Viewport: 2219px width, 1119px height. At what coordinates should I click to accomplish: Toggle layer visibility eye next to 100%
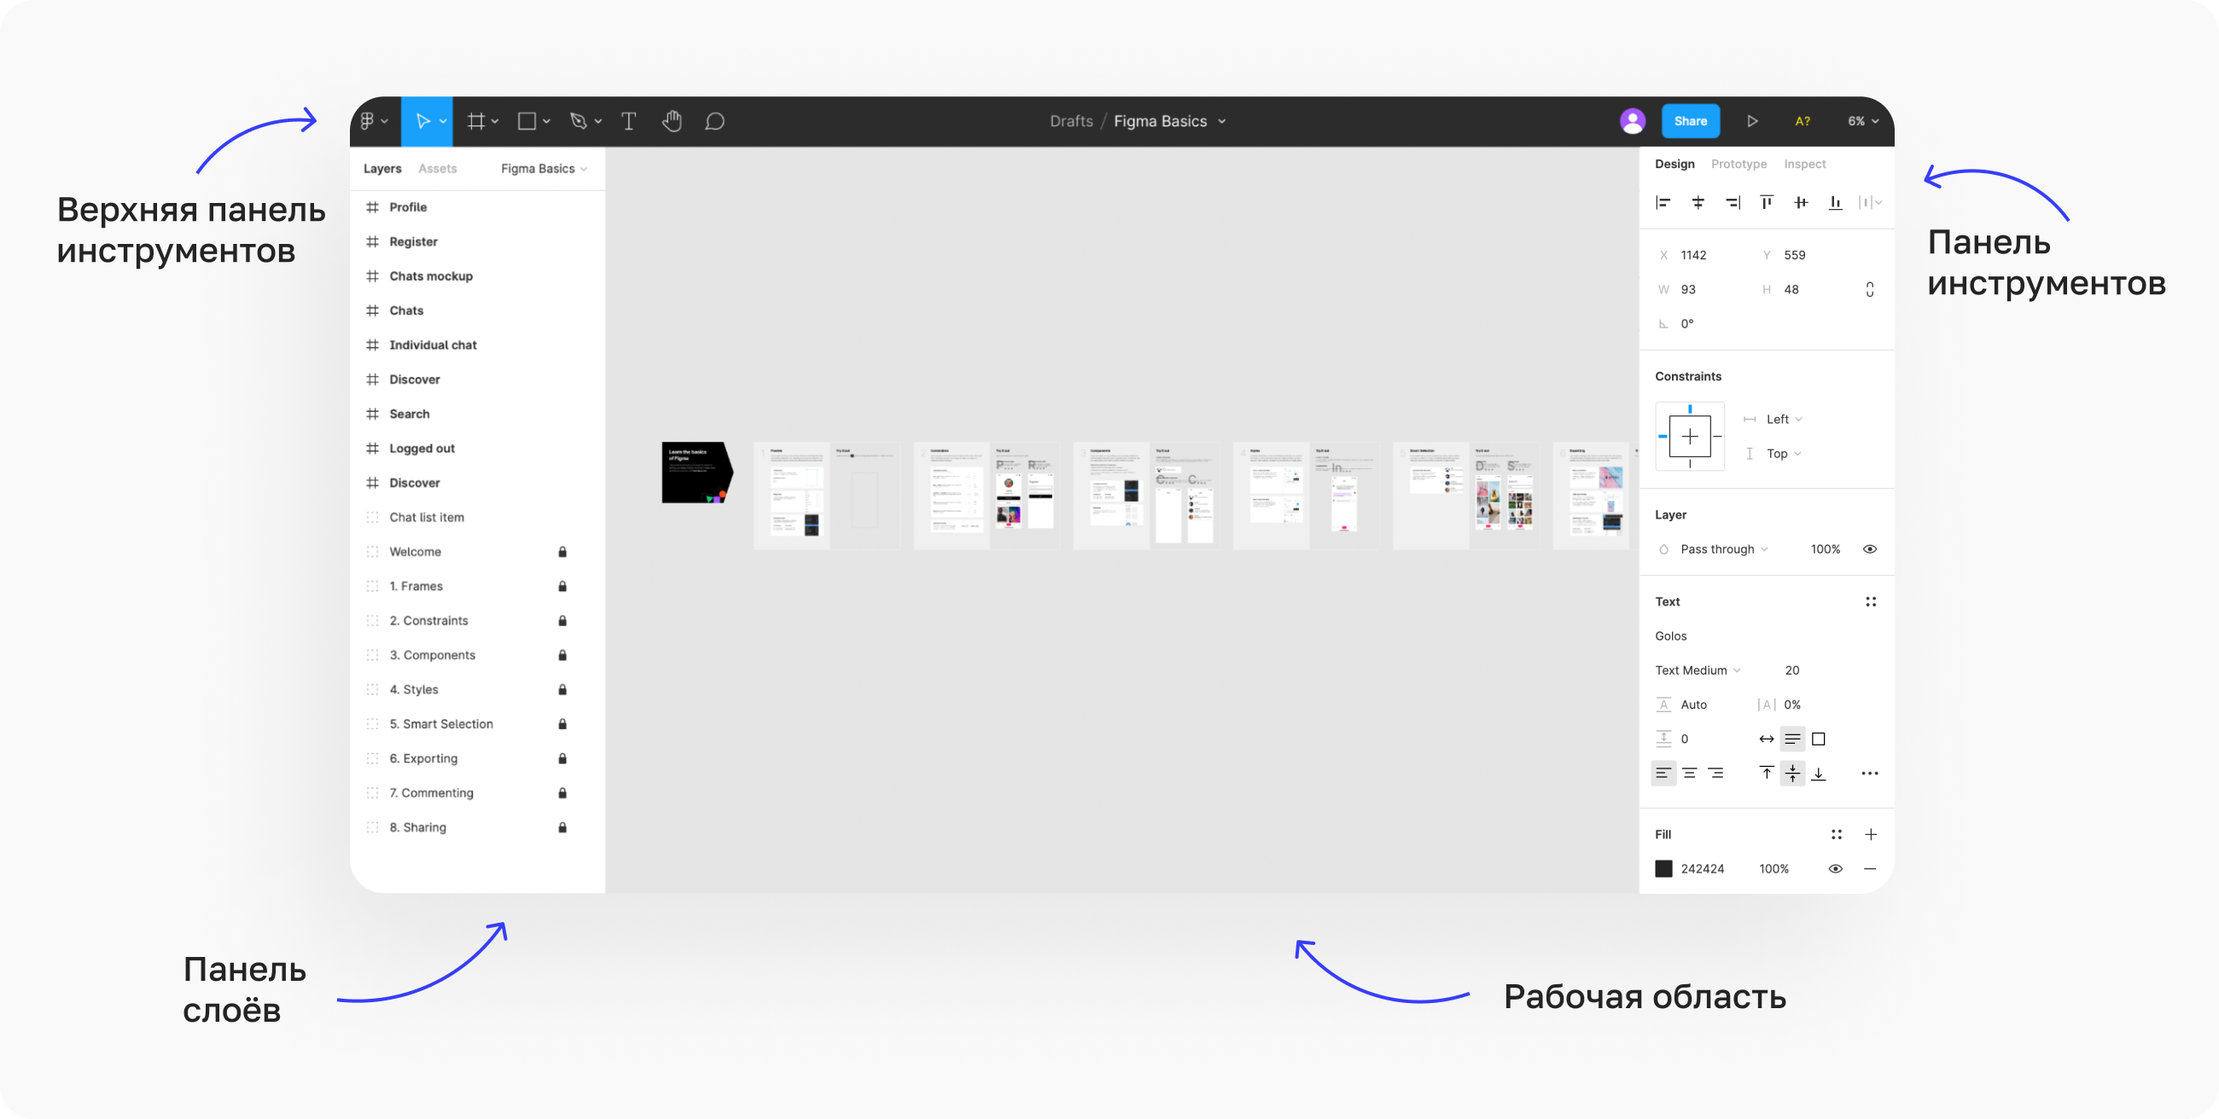pos(1870,549)
